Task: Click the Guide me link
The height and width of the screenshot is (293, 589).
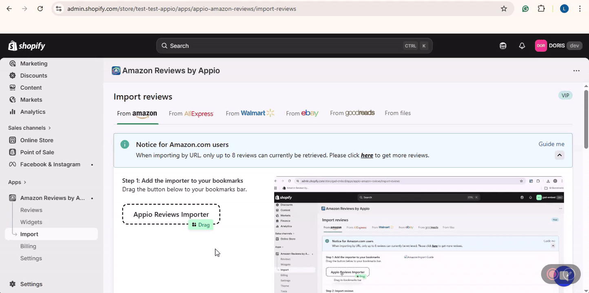Action: (x=551, y=144)
